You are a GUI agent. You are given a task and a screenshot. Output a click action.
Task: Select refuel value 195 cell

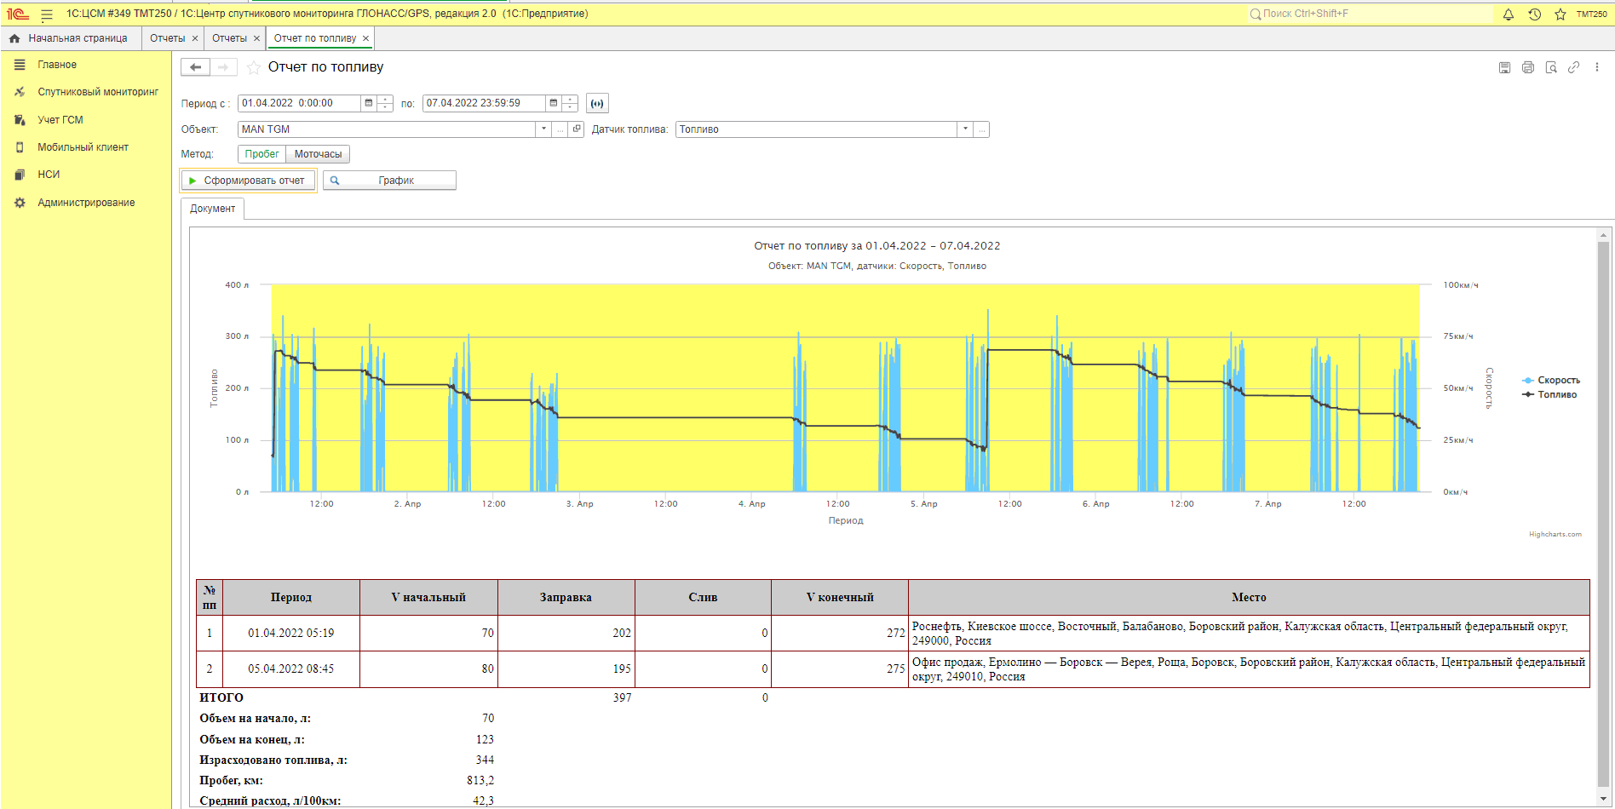coord(566,669)
